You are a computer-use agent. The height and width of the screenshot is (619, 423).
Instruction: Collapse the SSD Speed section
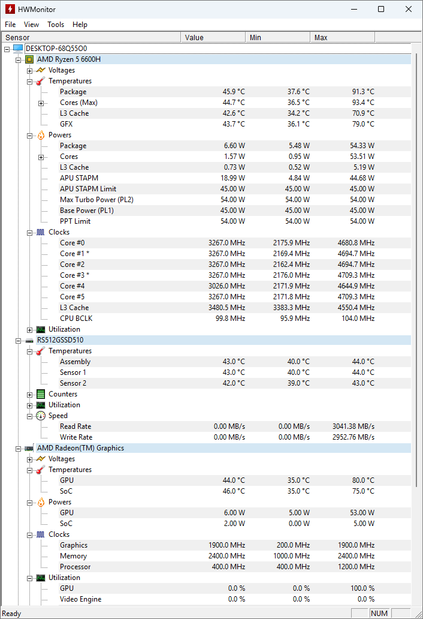pyautogui.click(x=30, y=416)
